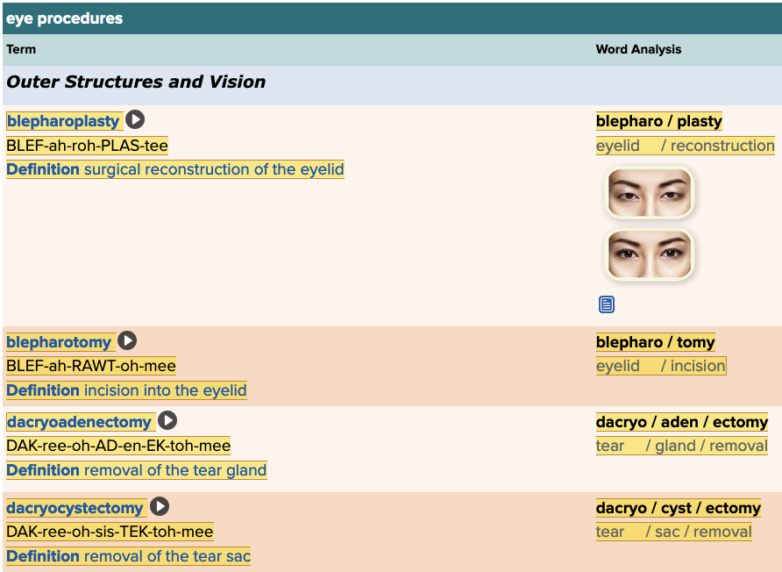
Task: Open the blepharoplasty term link
Action: (x=63, y=121)
